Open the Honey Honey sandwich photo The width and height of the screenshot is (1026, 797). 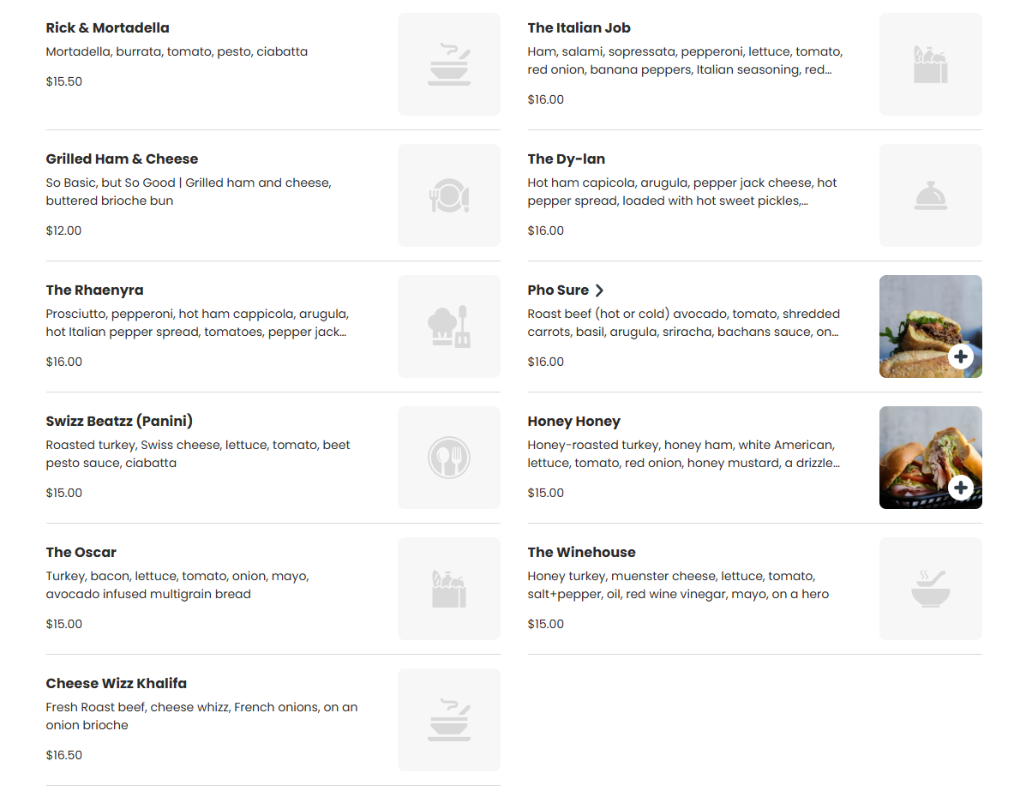pos(931,458)
